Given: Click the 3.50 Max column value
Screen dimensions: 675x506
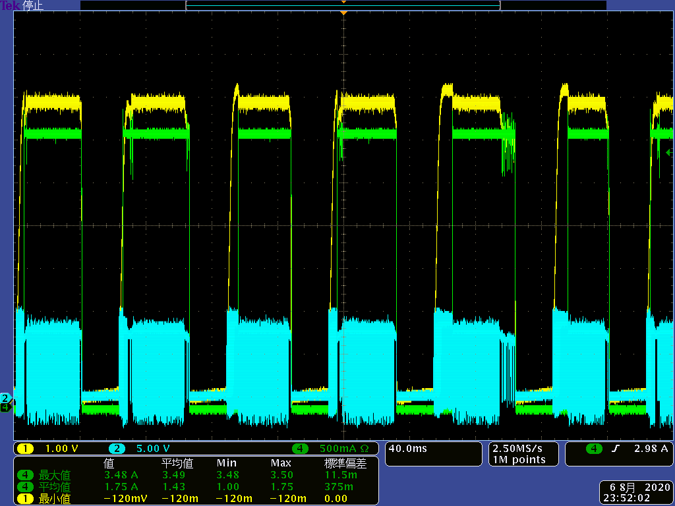Looking at the screenshot, I should pyautogui.click(x=282, y=475).
